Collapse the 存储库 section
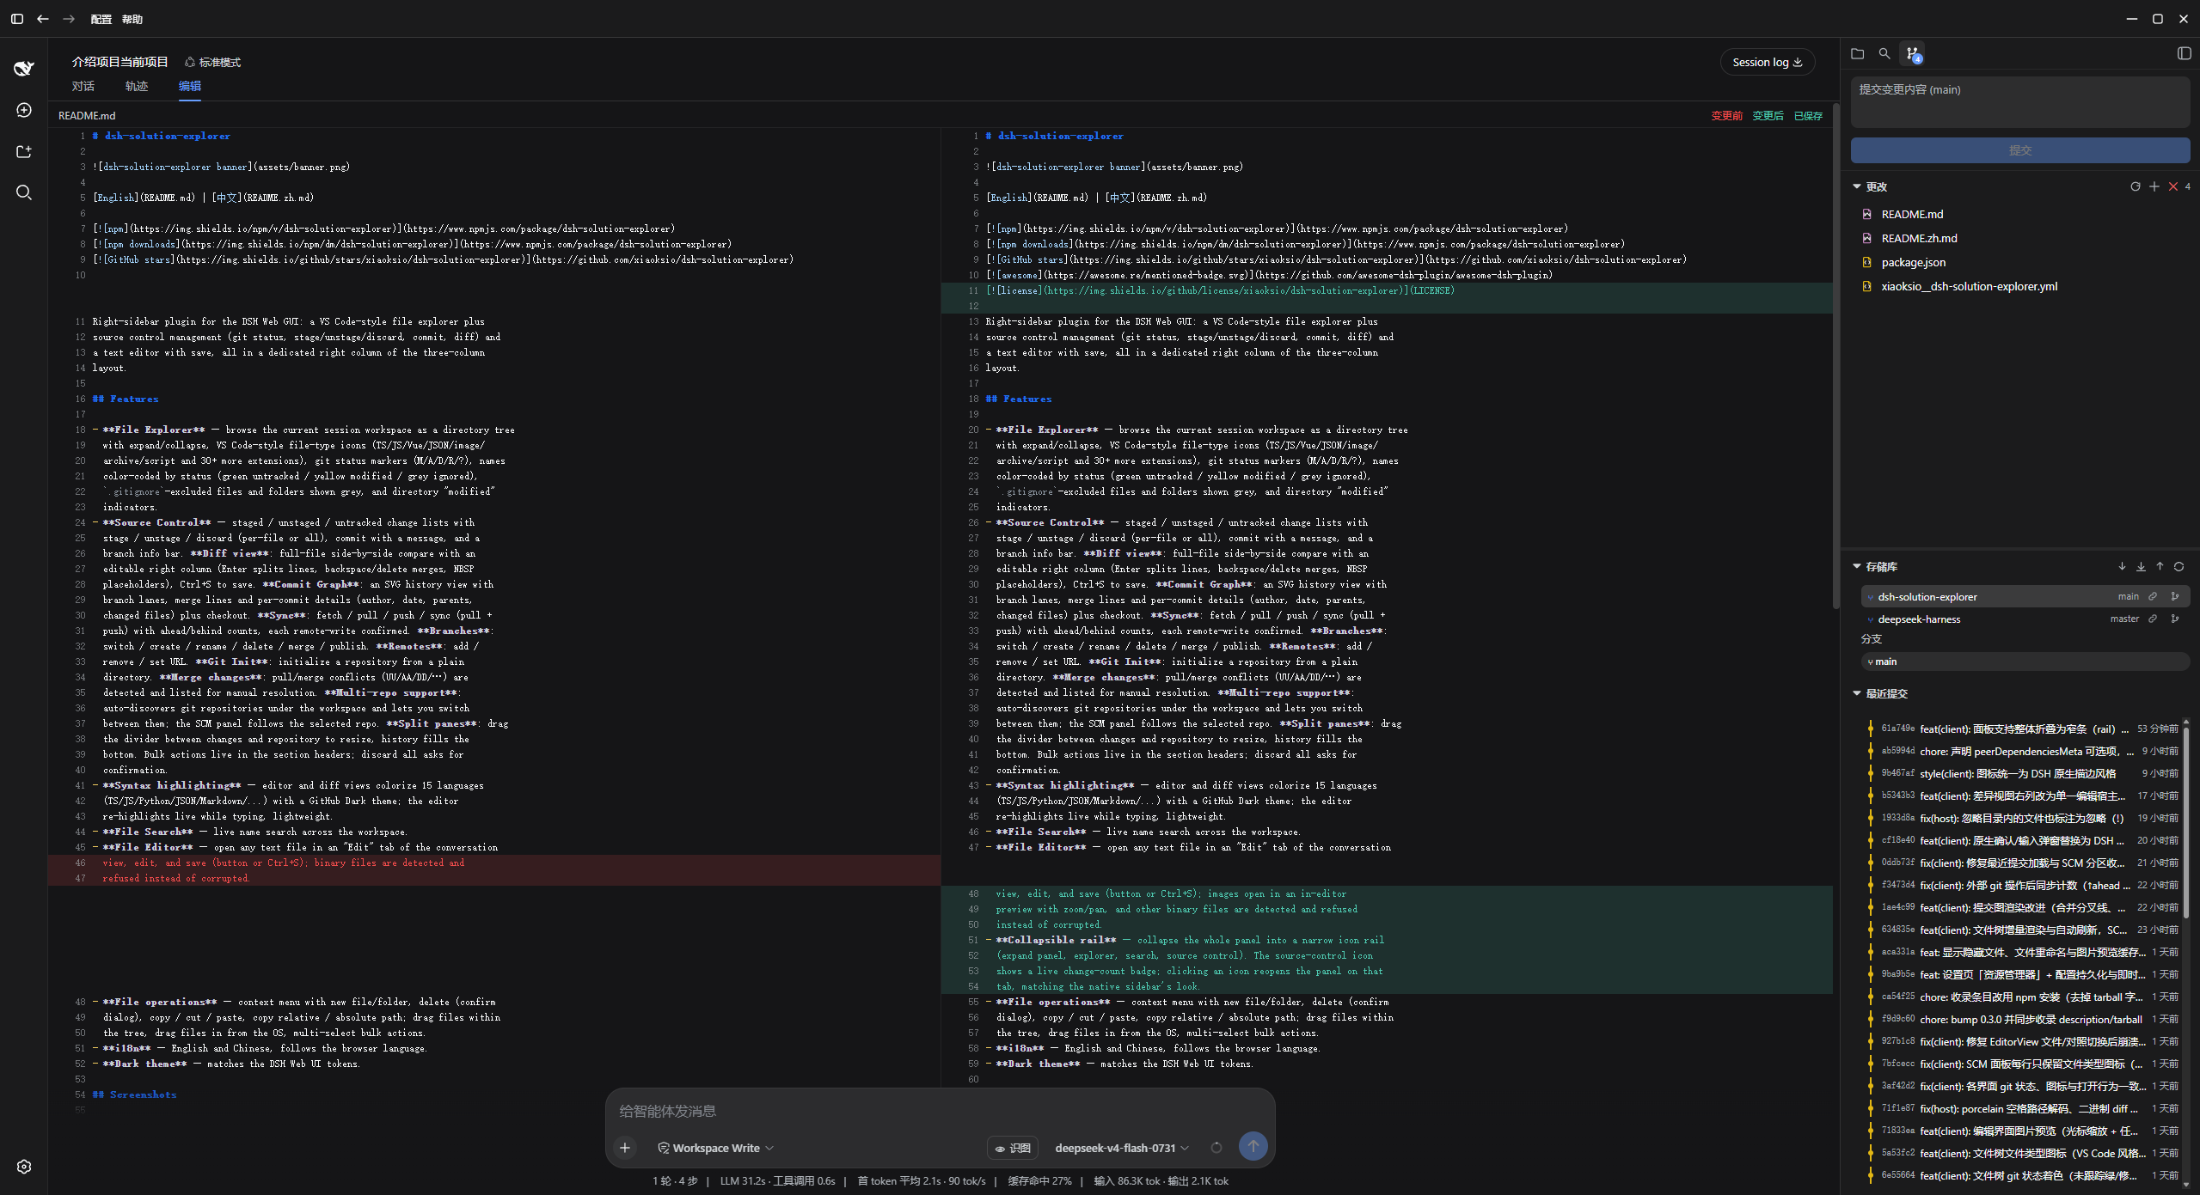Viewport: 2200px width, 1195px height. [x=1857, y=566]
